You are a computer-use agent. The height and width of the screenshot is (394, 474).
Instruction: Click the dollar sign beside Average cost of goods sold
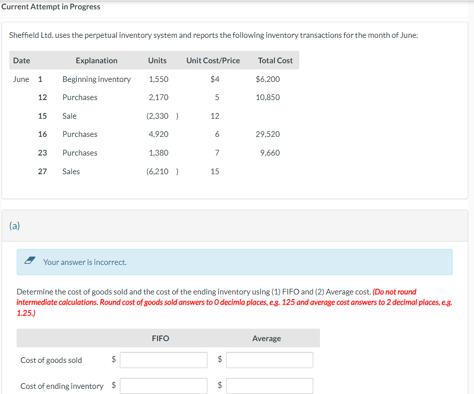coord(220,360)
